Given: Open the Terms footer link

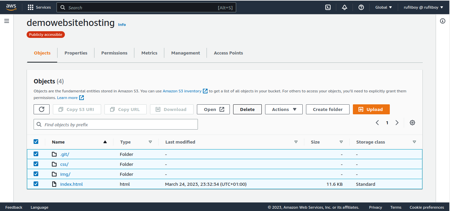Looking at the screenshot, I should tap(396, 207).
